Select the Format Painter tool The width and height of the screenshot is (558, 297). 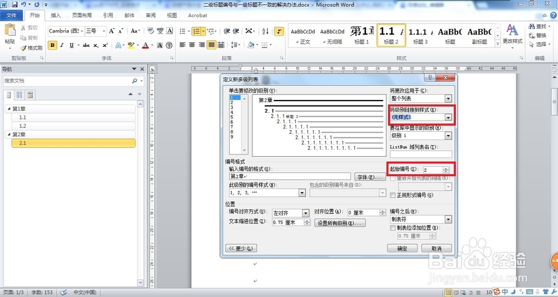point(31,47)
